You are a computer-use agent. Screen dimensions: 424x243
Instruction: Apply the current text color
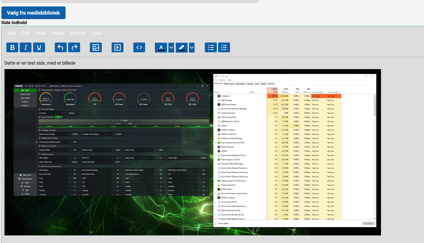pyautogui.click(x=161, y=48)
